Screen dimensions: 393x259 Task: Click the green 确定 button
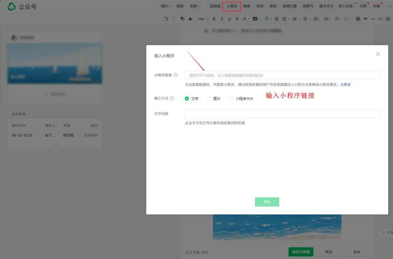[x=267, y=202]
